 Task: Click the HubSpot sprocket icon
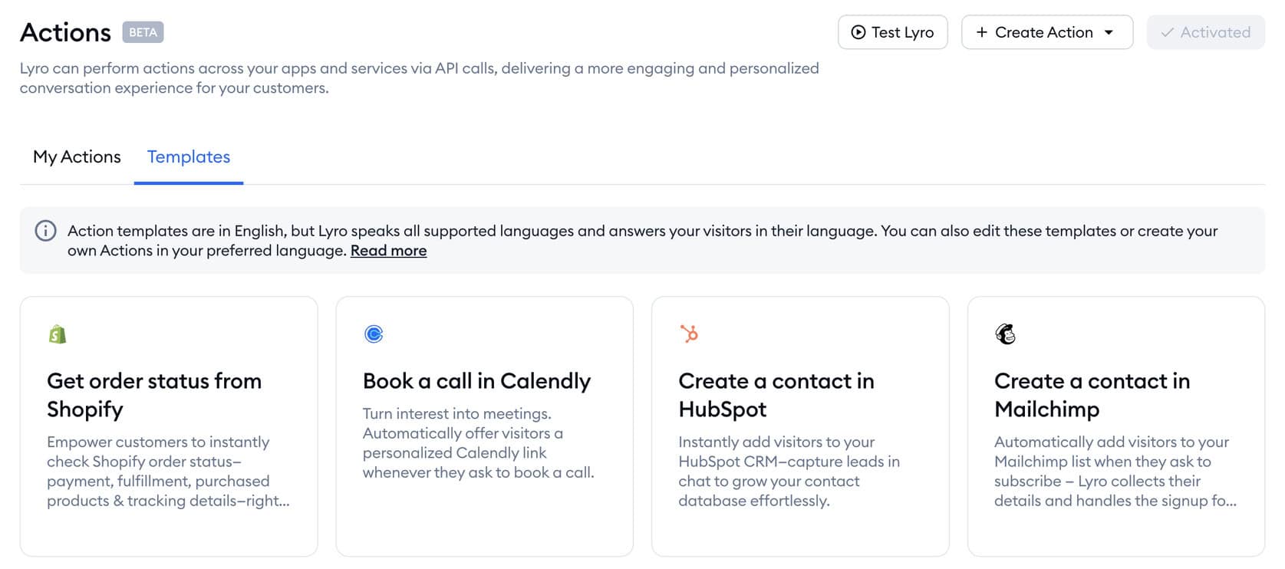689,334
